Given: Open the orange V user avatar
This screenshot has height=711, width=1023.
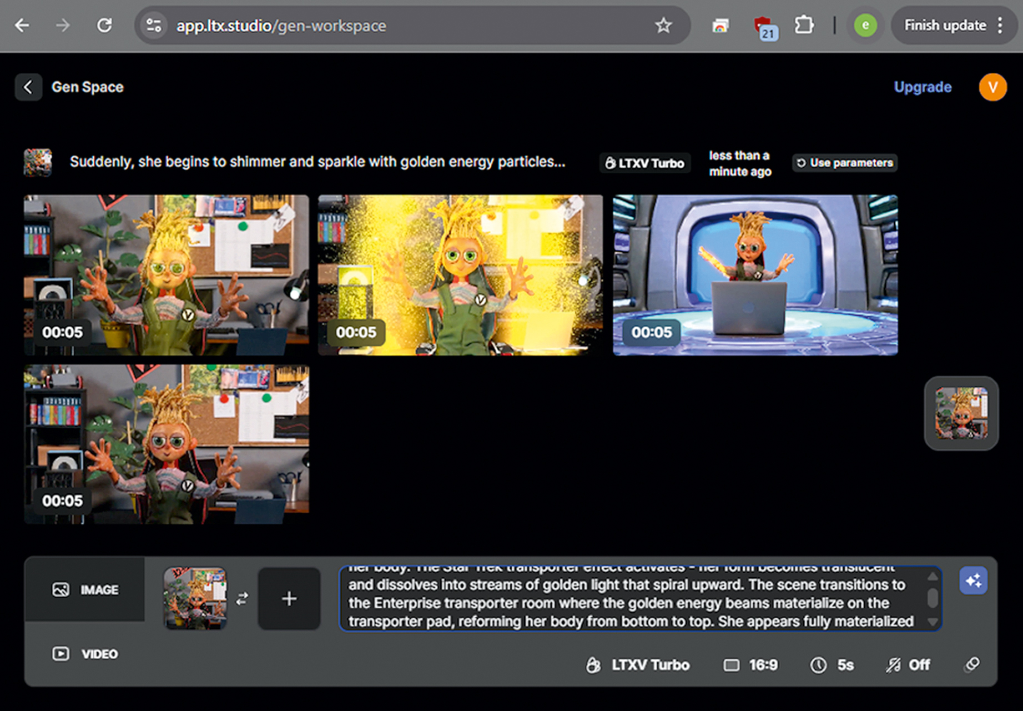Looking at the screenshot, I should point(992,87).
